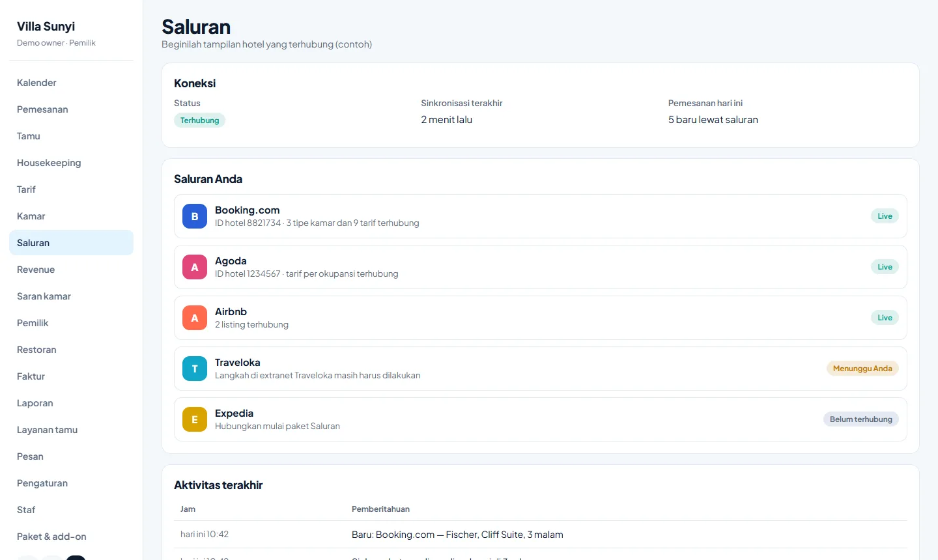Click the Live badge on Airbnb row

[x=885, y=318]
